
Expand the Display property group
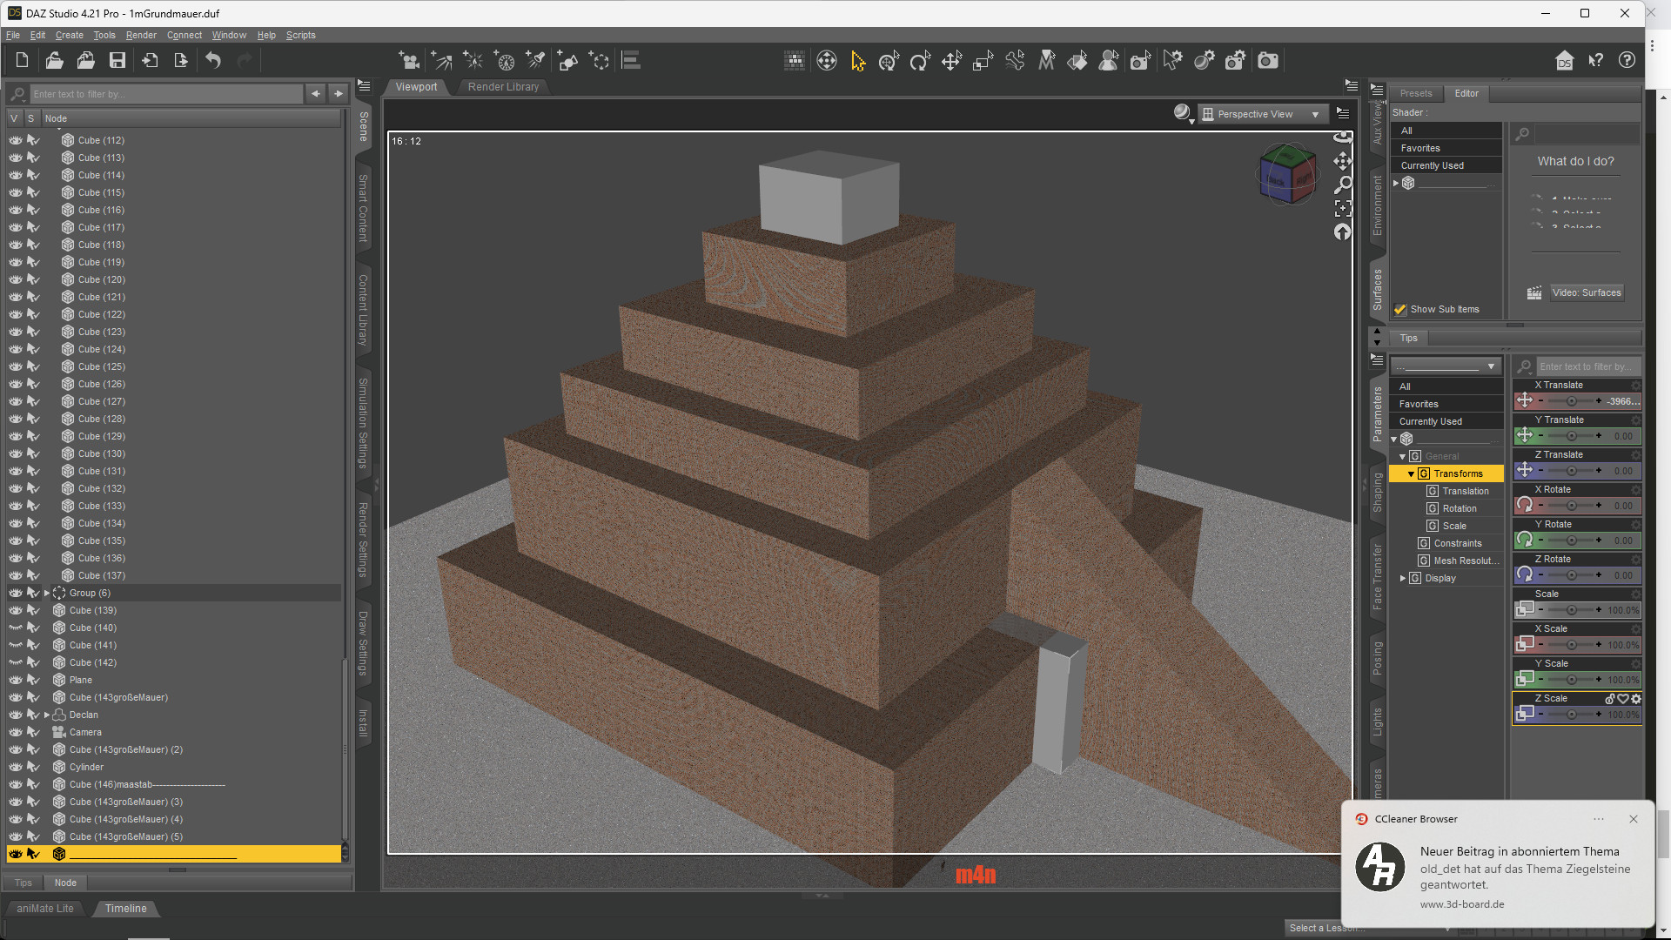1403,578
